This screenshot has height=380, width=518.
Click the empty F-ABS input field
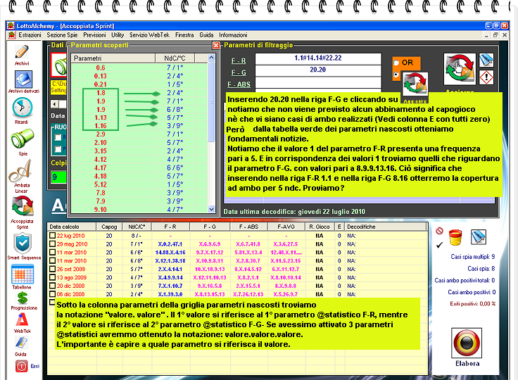[318, 82]
